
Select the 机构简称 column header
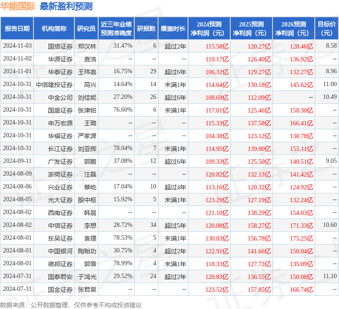tap(54, 29)
